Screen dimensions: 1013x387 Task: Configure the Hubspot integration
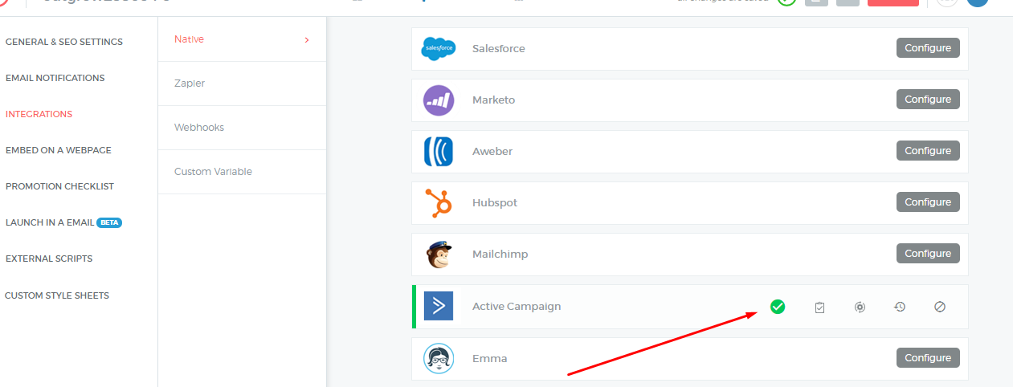click(928, 202)
